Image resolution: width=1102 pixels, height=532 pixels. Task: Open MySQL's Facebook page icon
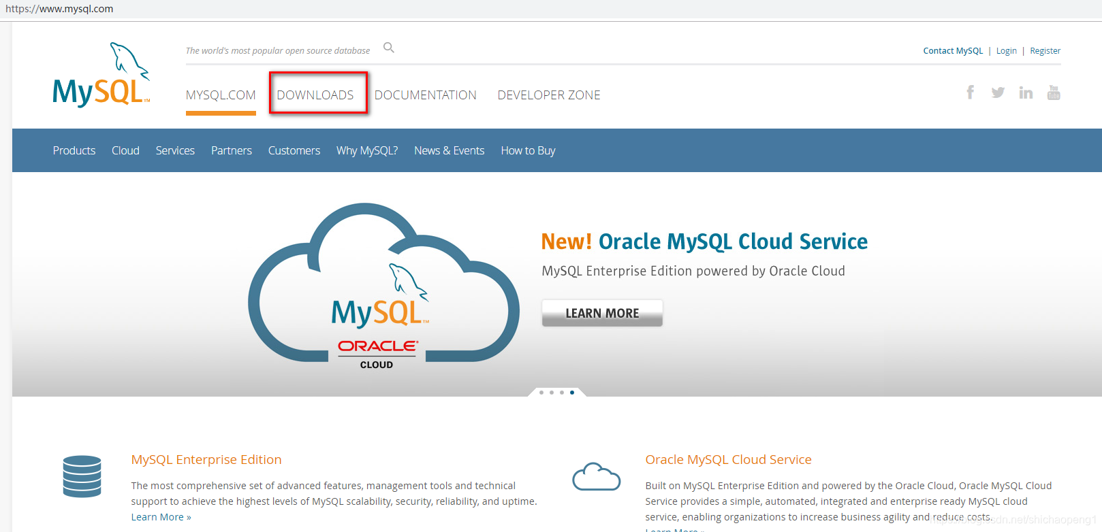coord(971,93)
